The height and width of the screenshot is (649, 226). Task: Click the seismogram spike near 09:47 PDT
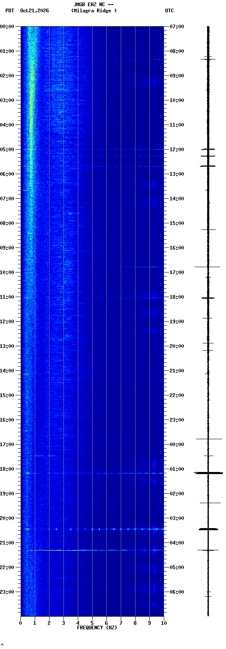click(x=207, y=267)
